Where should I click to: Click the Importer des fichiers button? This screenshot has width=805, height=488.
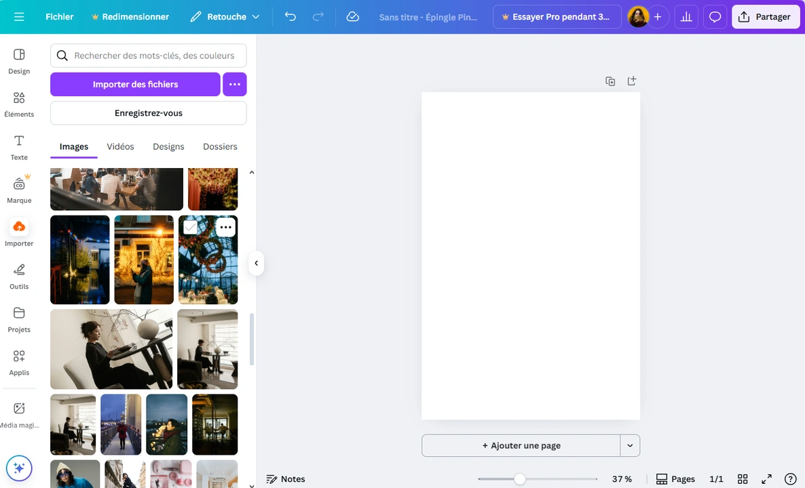point(135,84)
